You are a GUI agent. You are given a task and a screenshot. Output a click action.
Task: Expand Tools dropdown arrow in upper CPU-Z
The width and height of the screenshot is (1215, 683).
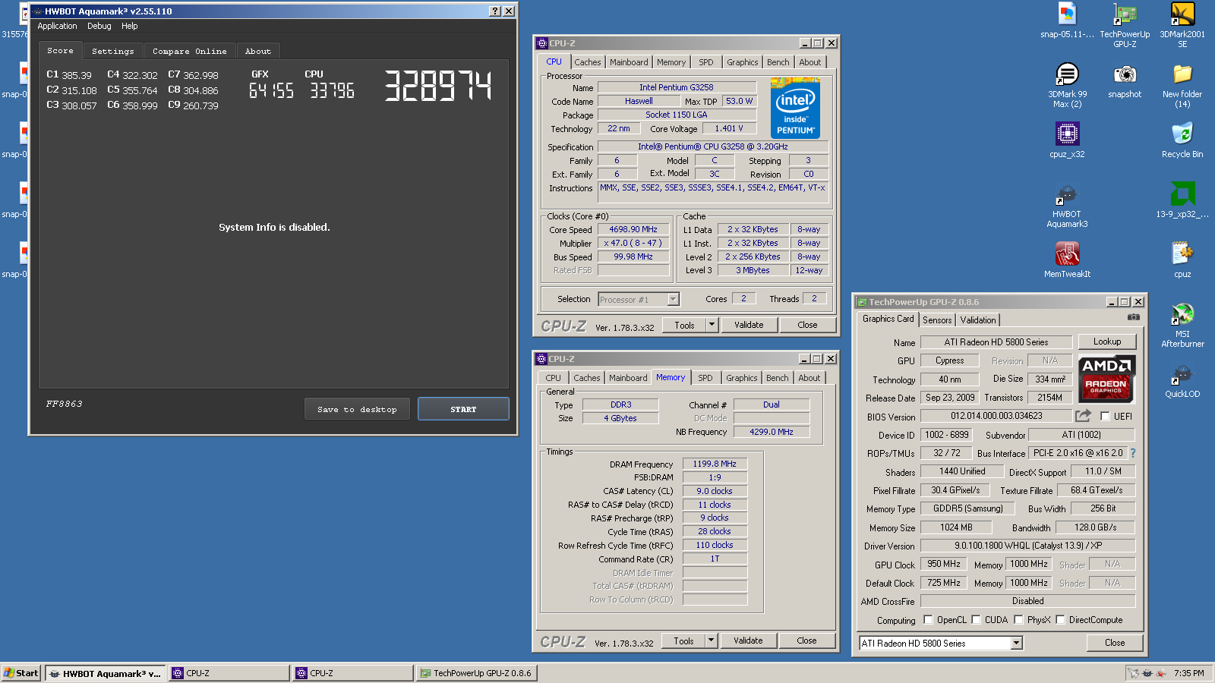[x=712, y=325]
